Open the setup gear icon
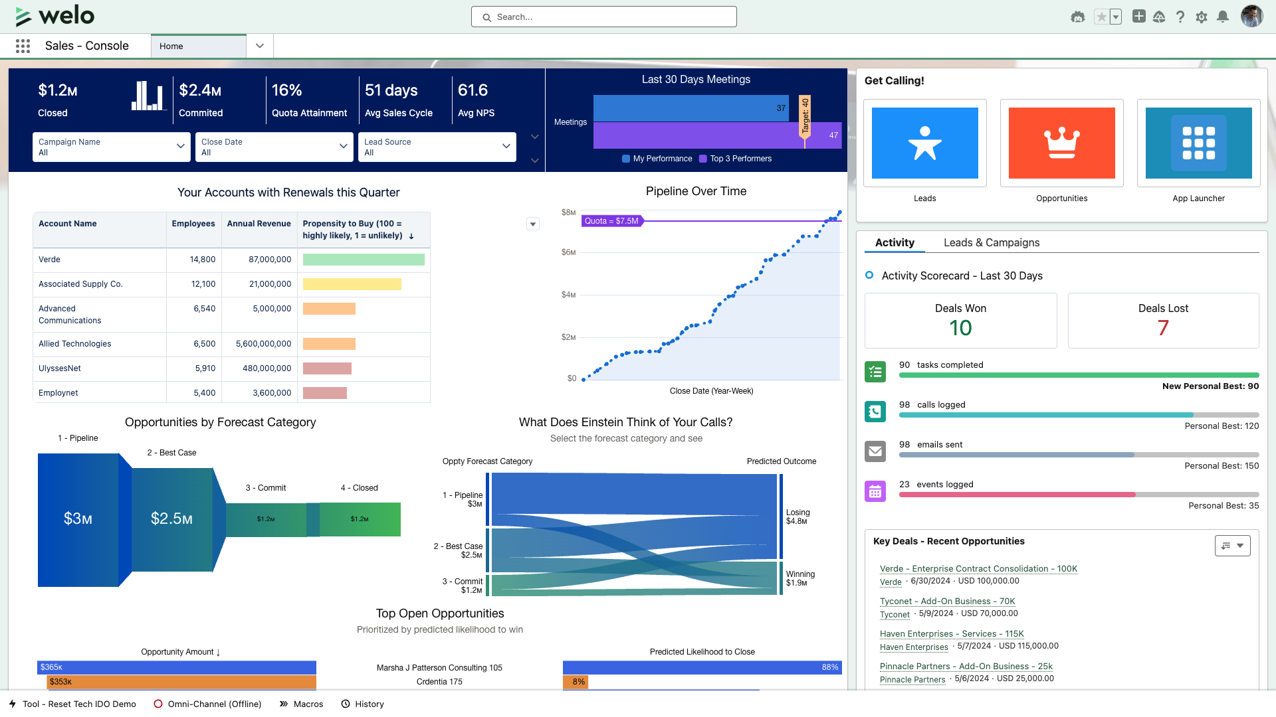The width and height of the screenshot is (1276, 717). point(1201,17)
